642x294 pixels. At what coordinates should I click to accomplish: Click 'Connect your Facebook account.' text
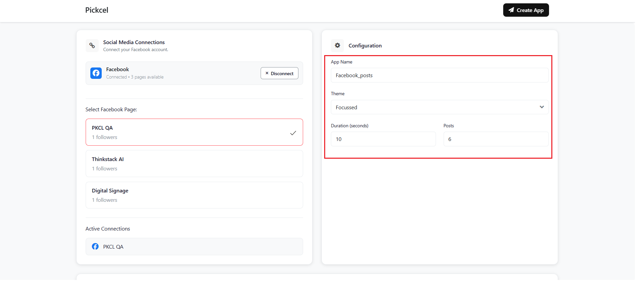[135, 50]
